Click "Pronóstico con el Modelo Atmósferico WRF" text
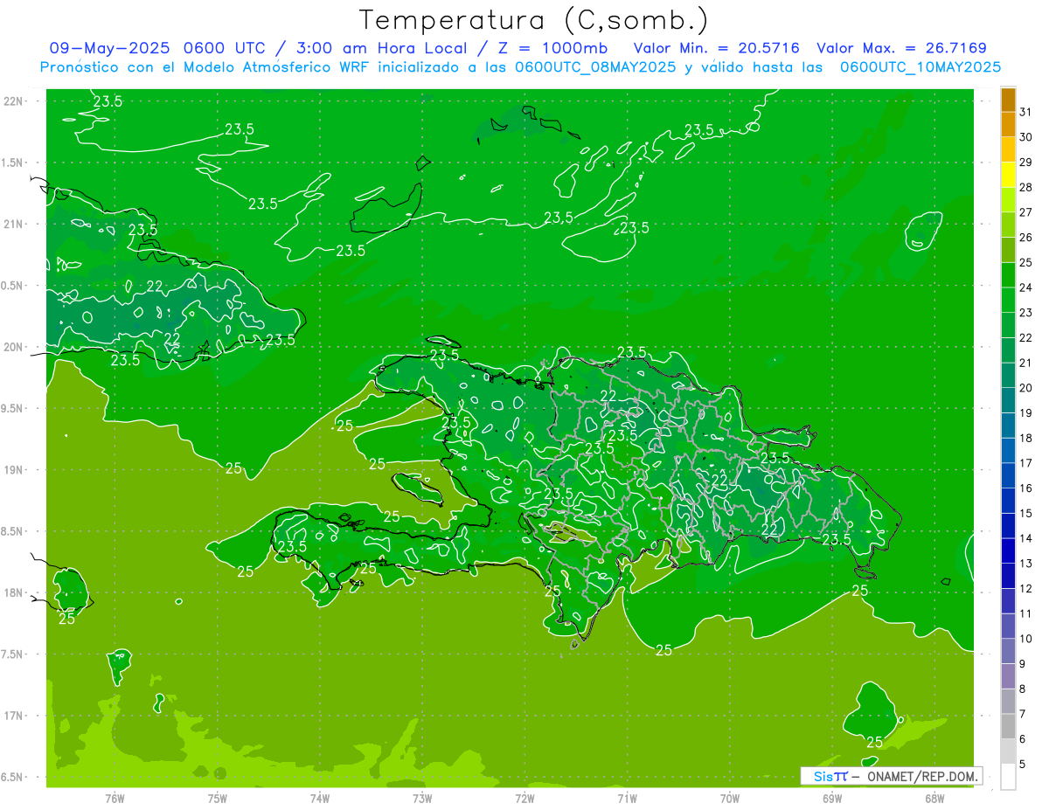The image size is (1049, 810). (206, 66)
